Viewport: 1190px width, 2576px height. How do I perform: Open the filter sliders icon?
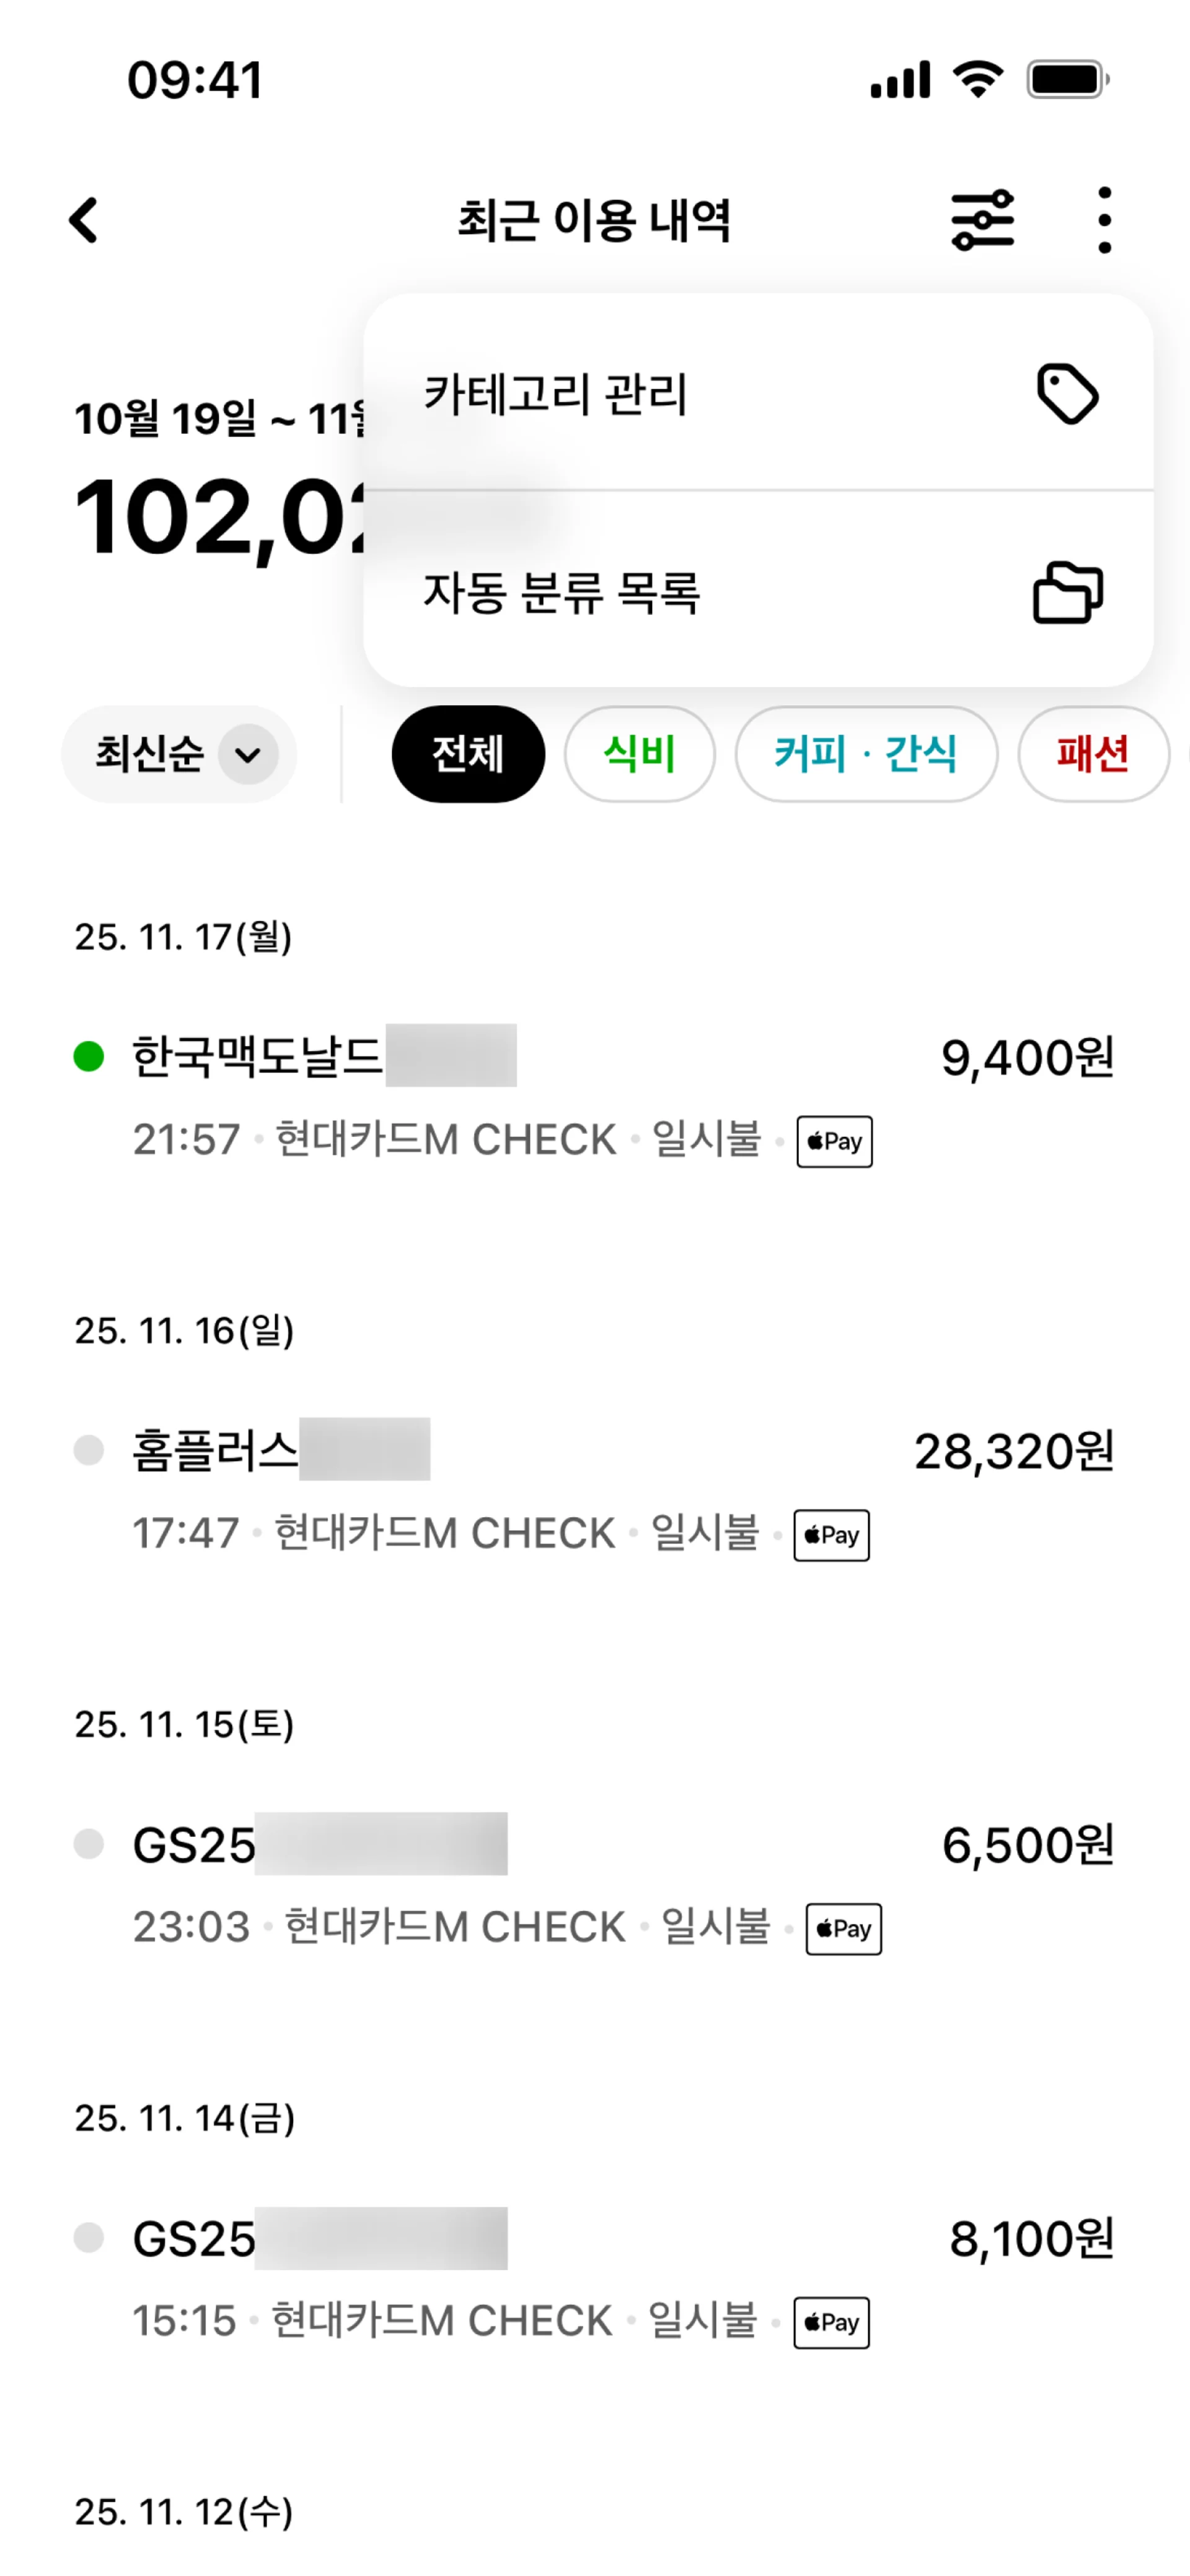point(982,220)
